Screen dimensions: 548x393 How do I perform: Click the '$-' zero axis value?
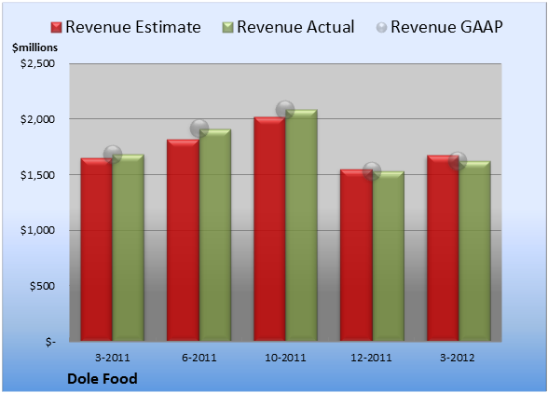[x=50, y=342]
